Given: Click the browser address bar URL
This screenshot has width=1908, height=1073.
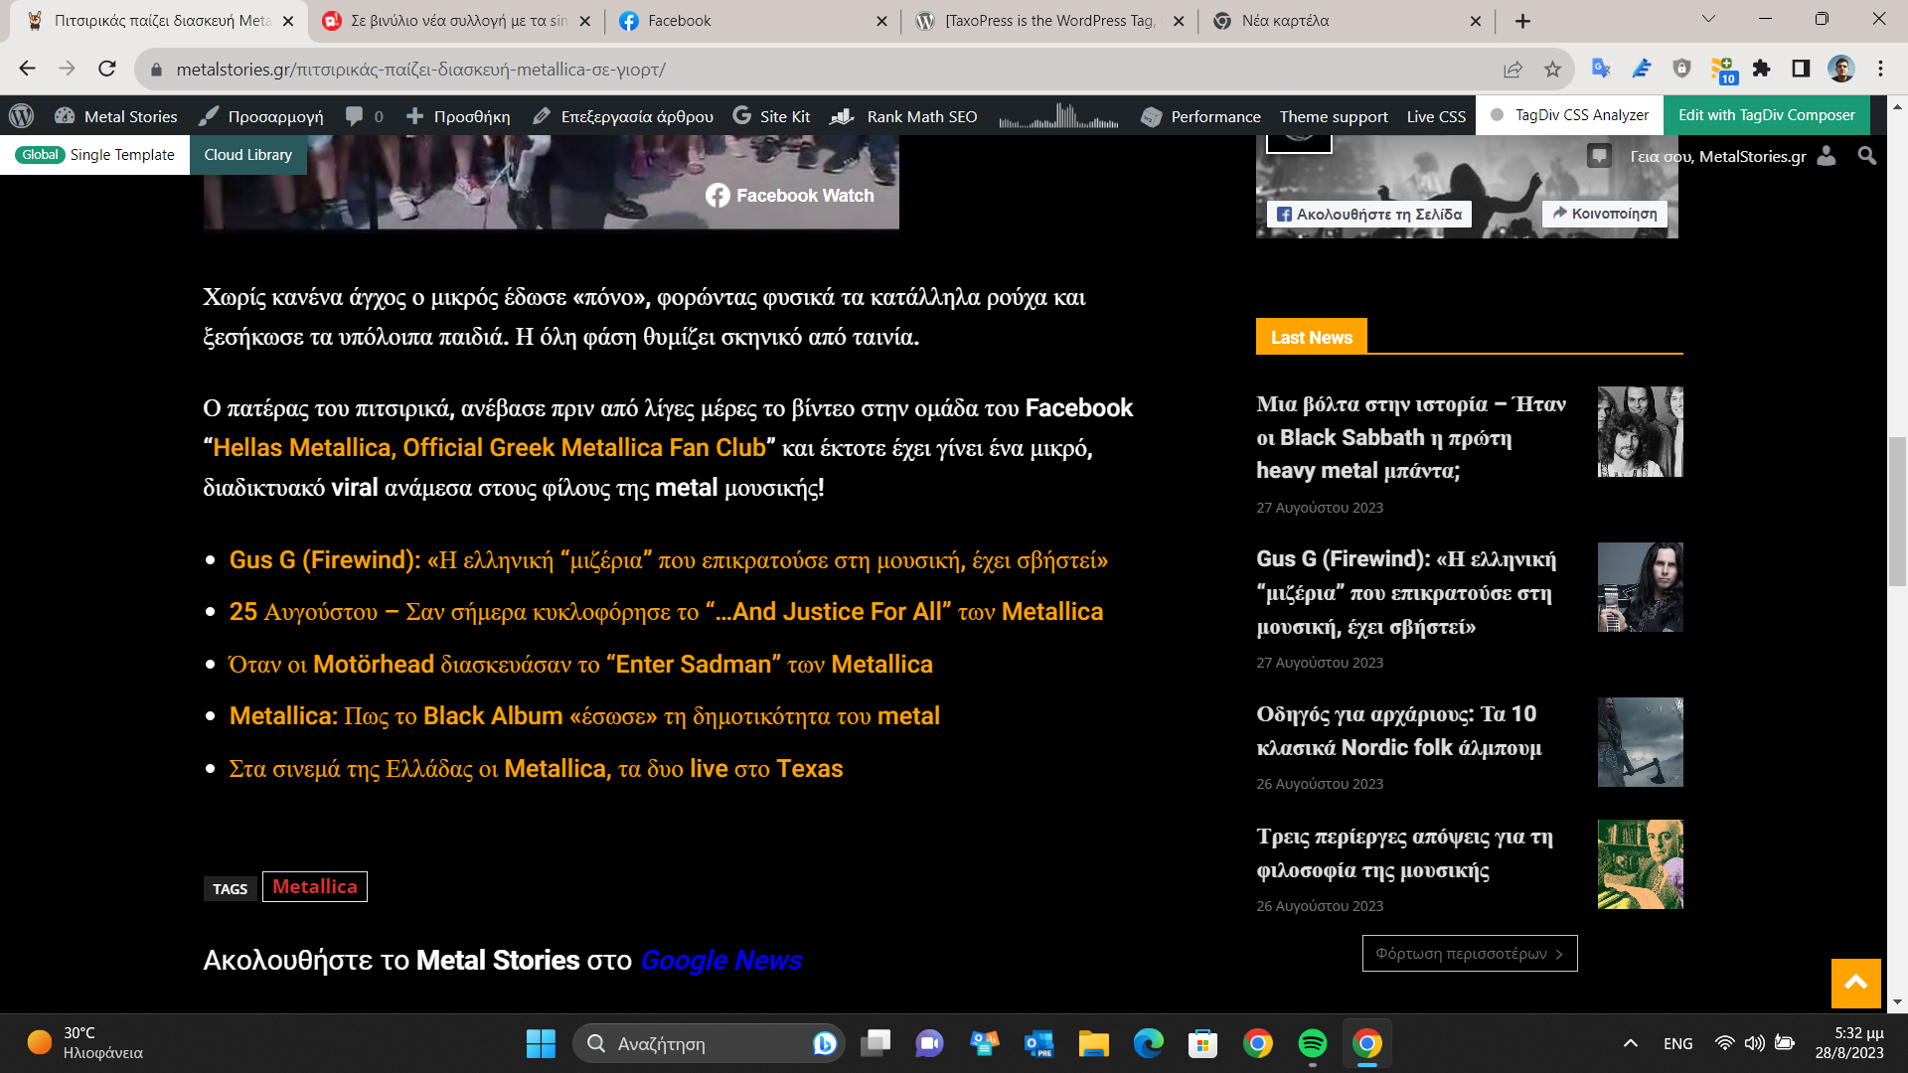Looking at the screenshot, I should [420, 70].
